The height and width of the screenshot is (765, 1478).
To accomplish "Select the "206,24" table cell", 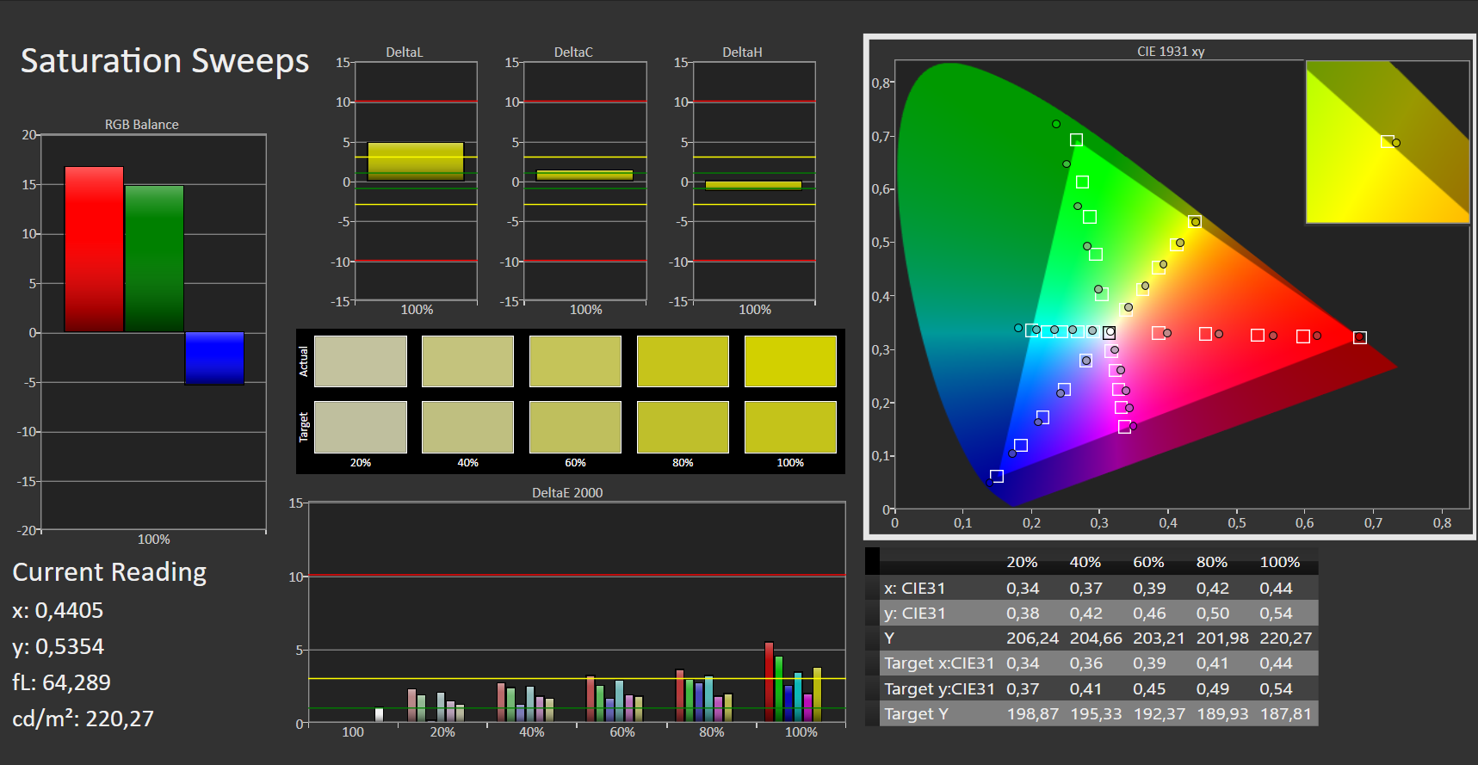I will [x=1033, y=639].
